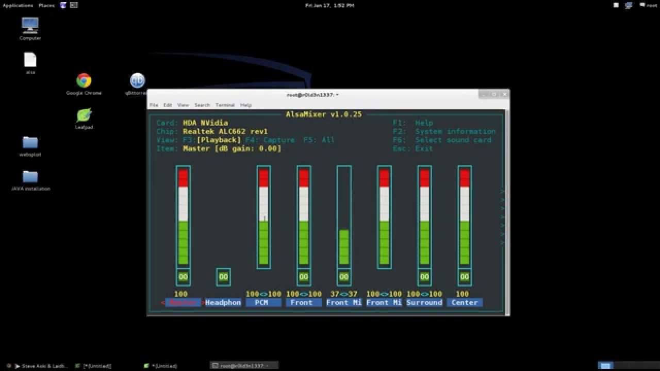Toggle the Master mute OO indicator

pyautogui.click(x=183, y=277)
